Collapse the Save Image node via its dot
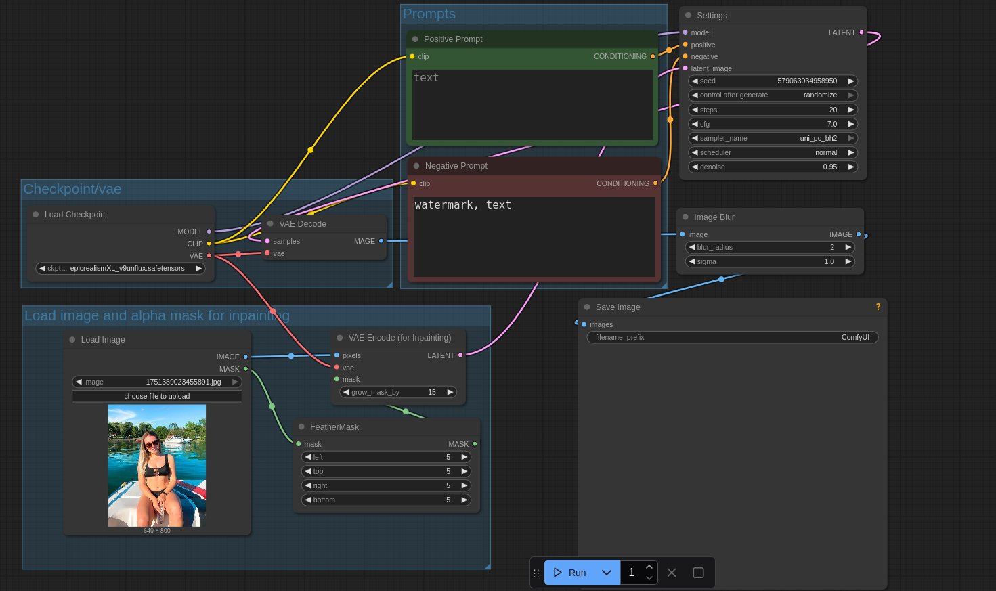This screenshot has width=996, height=591. [587, 307]
